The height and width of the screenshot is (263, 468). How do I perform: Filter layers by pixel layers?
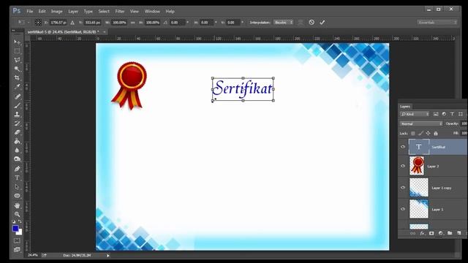coord(436,114)
